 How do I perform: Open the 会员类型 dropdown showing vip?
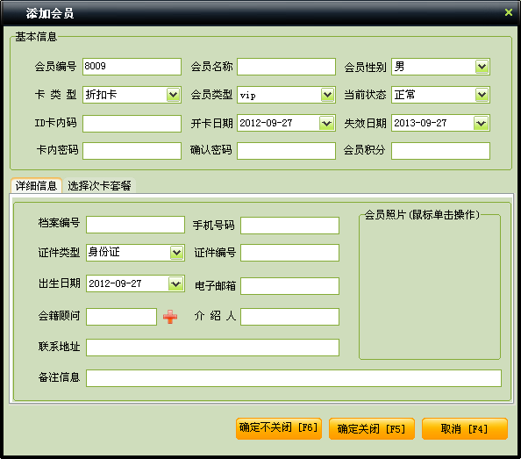click(328, 95)
